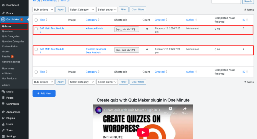This screenshot has width=257, height=139.
Task: Click the video channel avatar icon
Action: [x=99, y=110]
